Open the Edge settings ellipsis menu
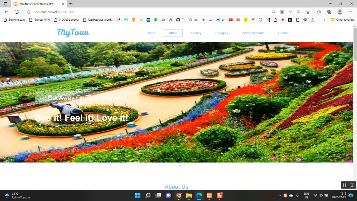This screenshot has height=201, width=357. [350, 12]
